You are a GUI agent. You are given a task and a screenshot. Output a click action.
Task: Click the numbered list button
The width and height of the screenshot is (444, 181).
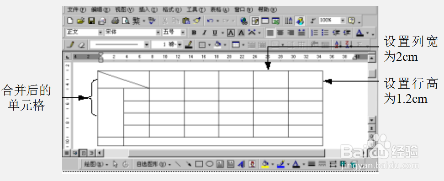(x=315, y=32)
